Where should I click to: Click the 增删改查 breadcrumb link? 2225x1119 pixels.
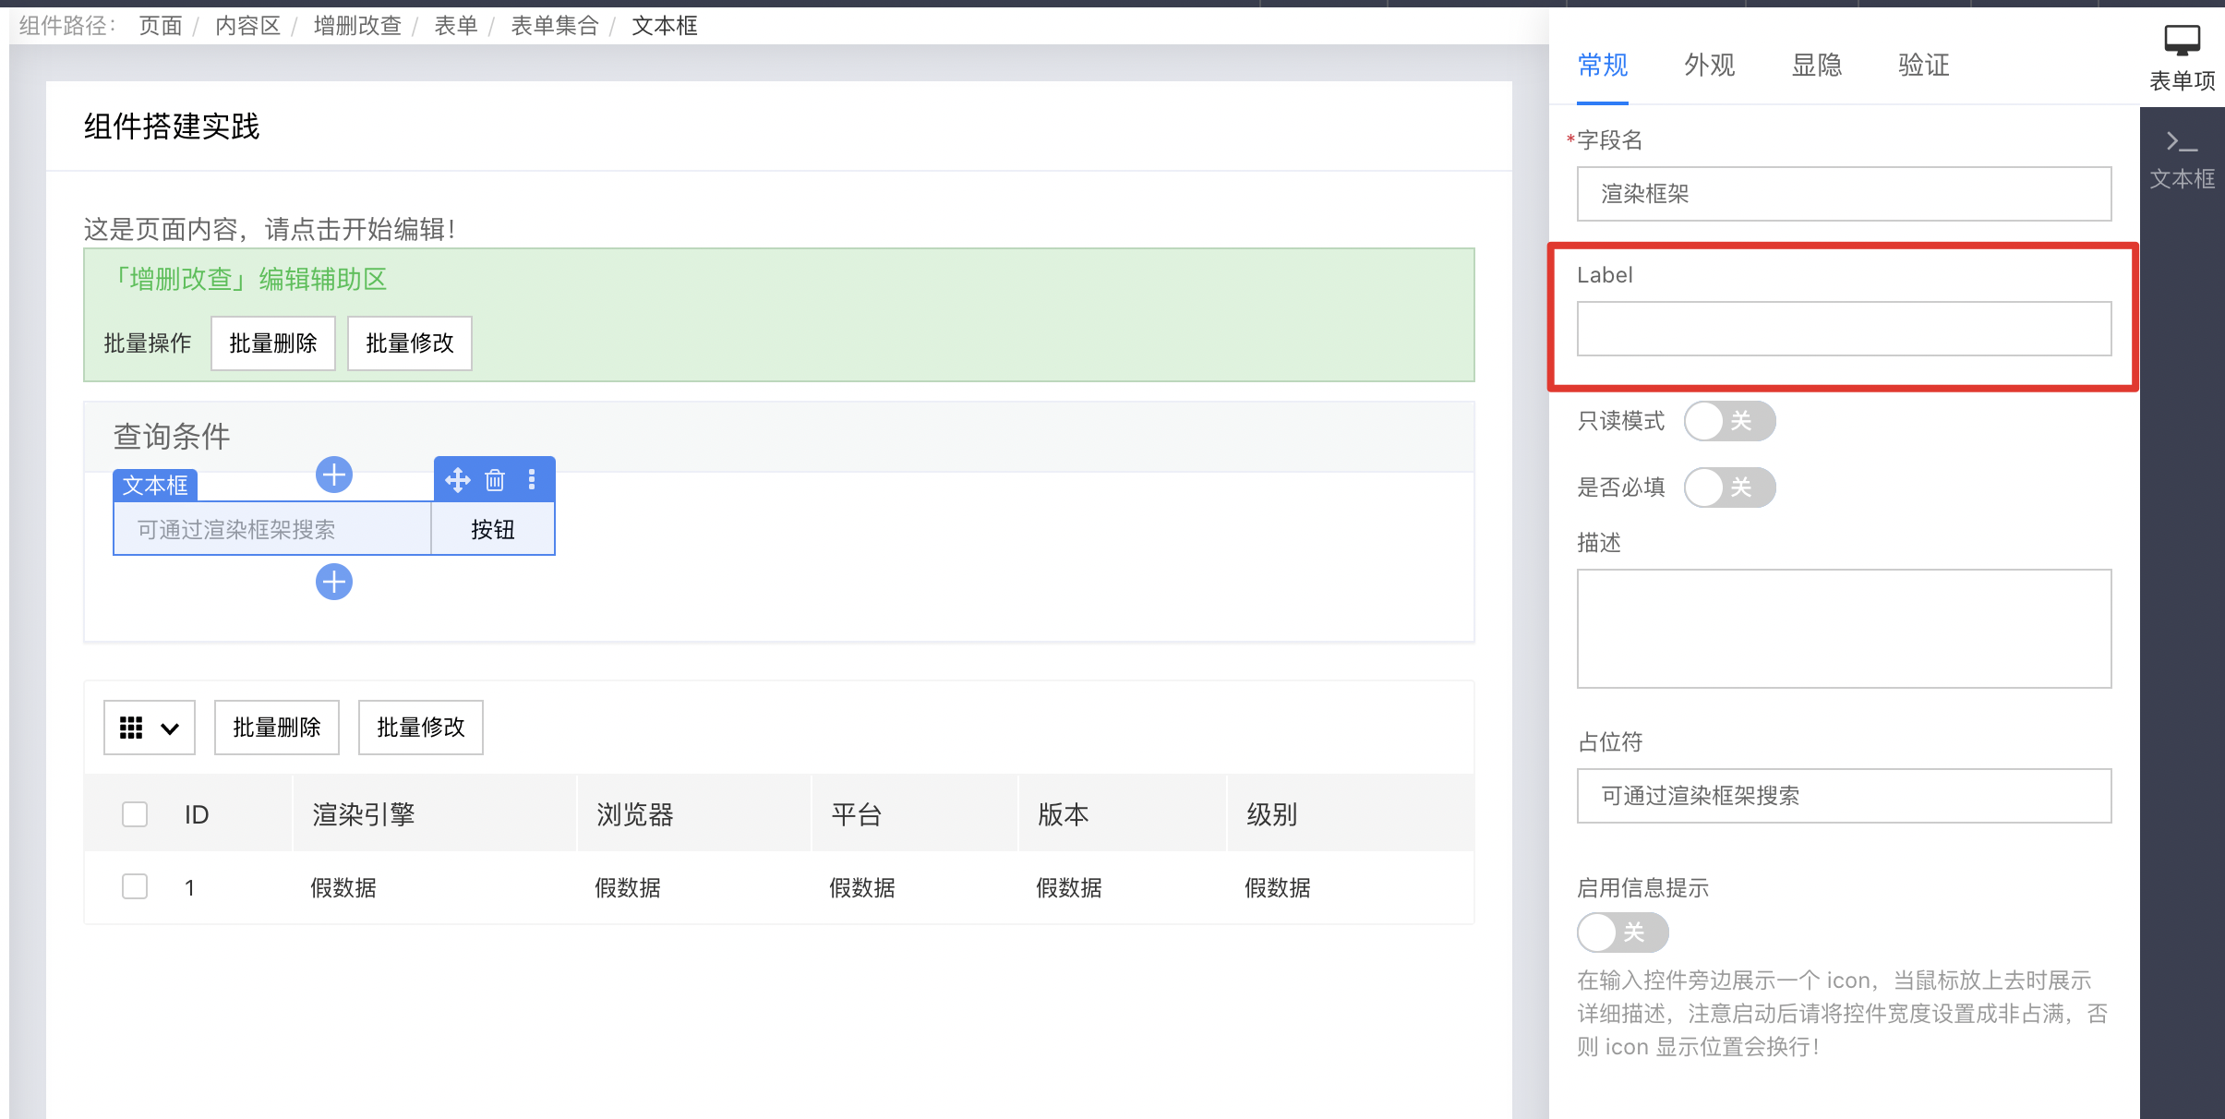(x=357, y=26)
